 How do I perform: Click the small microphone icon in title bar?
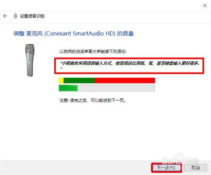tap(15, 16)
